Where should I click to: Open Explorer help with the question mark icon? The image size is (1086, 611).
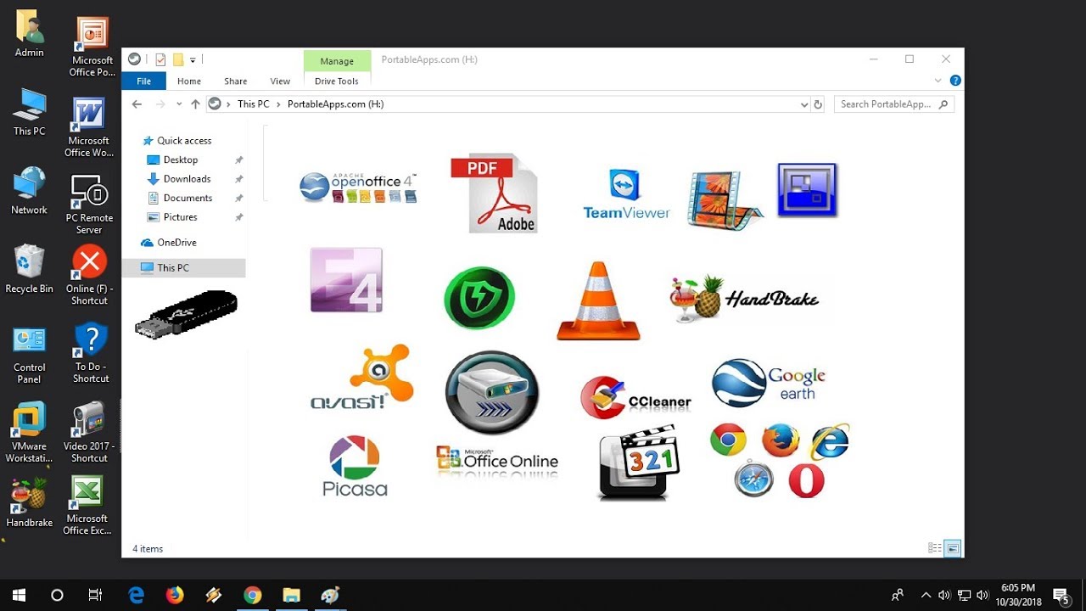pos(955,81)
